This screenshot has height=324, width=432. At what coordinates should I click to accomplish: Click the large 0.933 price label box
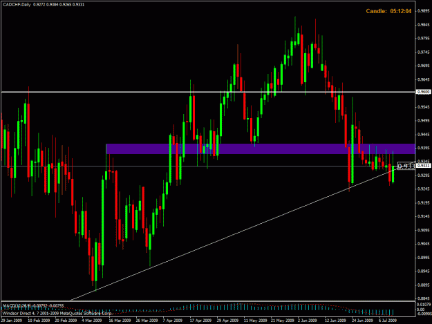pyautogui.click(x=406, y=166)
